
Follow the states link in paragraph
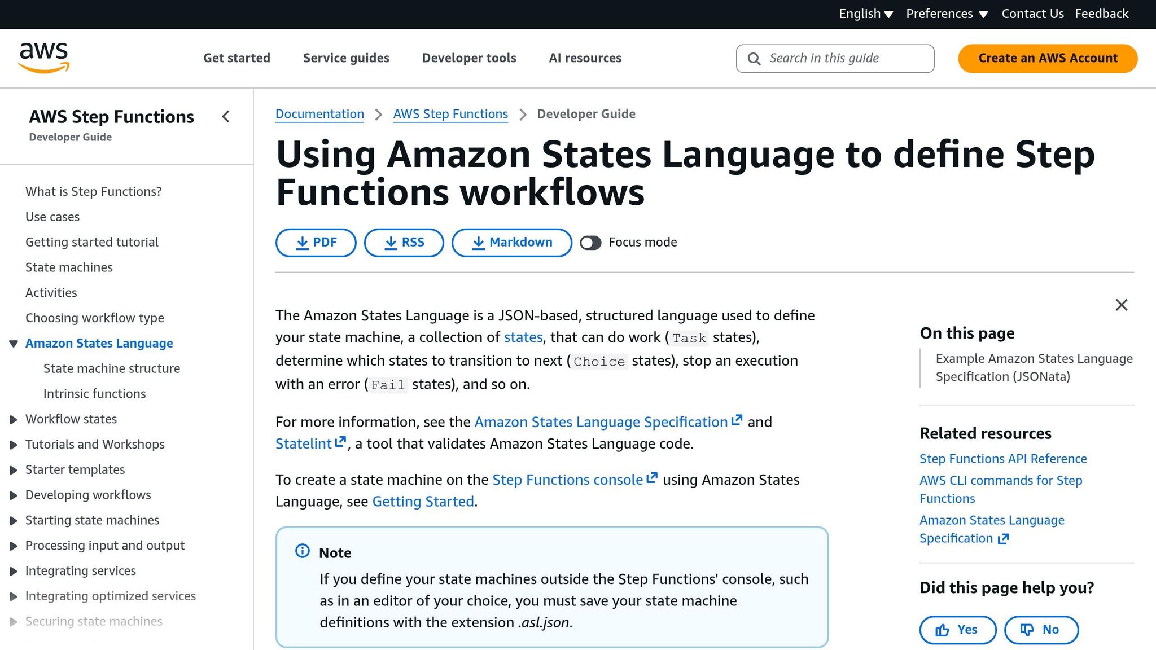(523, 337)
